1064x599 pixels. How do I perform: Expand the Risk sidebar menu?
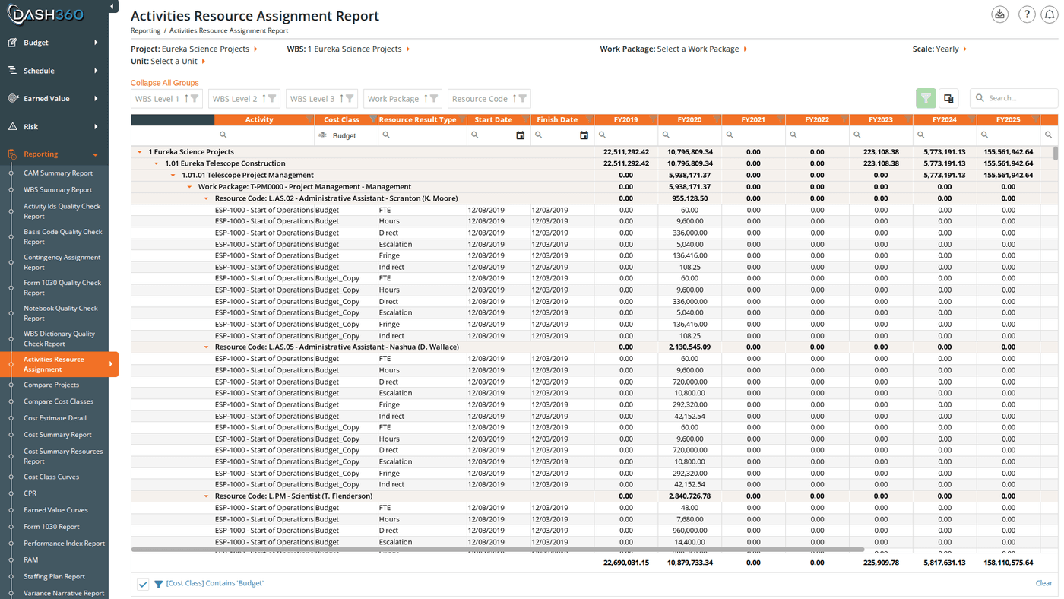(x=96, y=127)
